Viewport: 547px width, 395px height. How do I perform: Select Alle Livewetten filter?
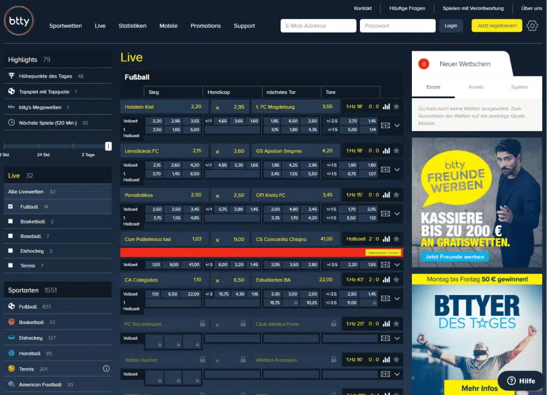click(x=57, y=192)
